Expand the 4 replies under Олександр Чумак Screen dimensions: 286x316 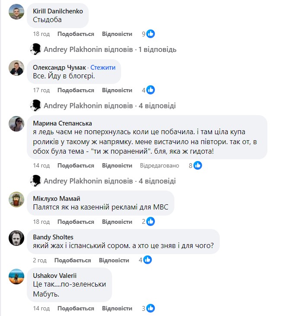point(110,106)
